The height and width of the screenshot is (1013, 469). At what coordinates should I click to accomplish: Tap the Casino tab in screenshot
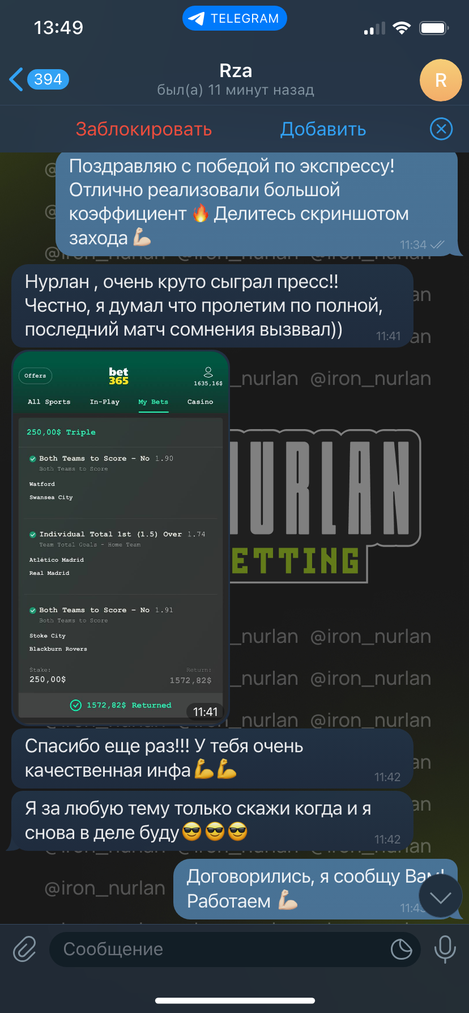[x=201, y=402]
